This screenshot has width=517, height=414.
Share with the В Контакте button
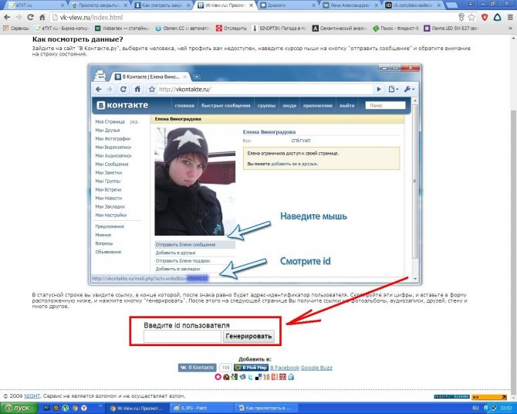198,368
